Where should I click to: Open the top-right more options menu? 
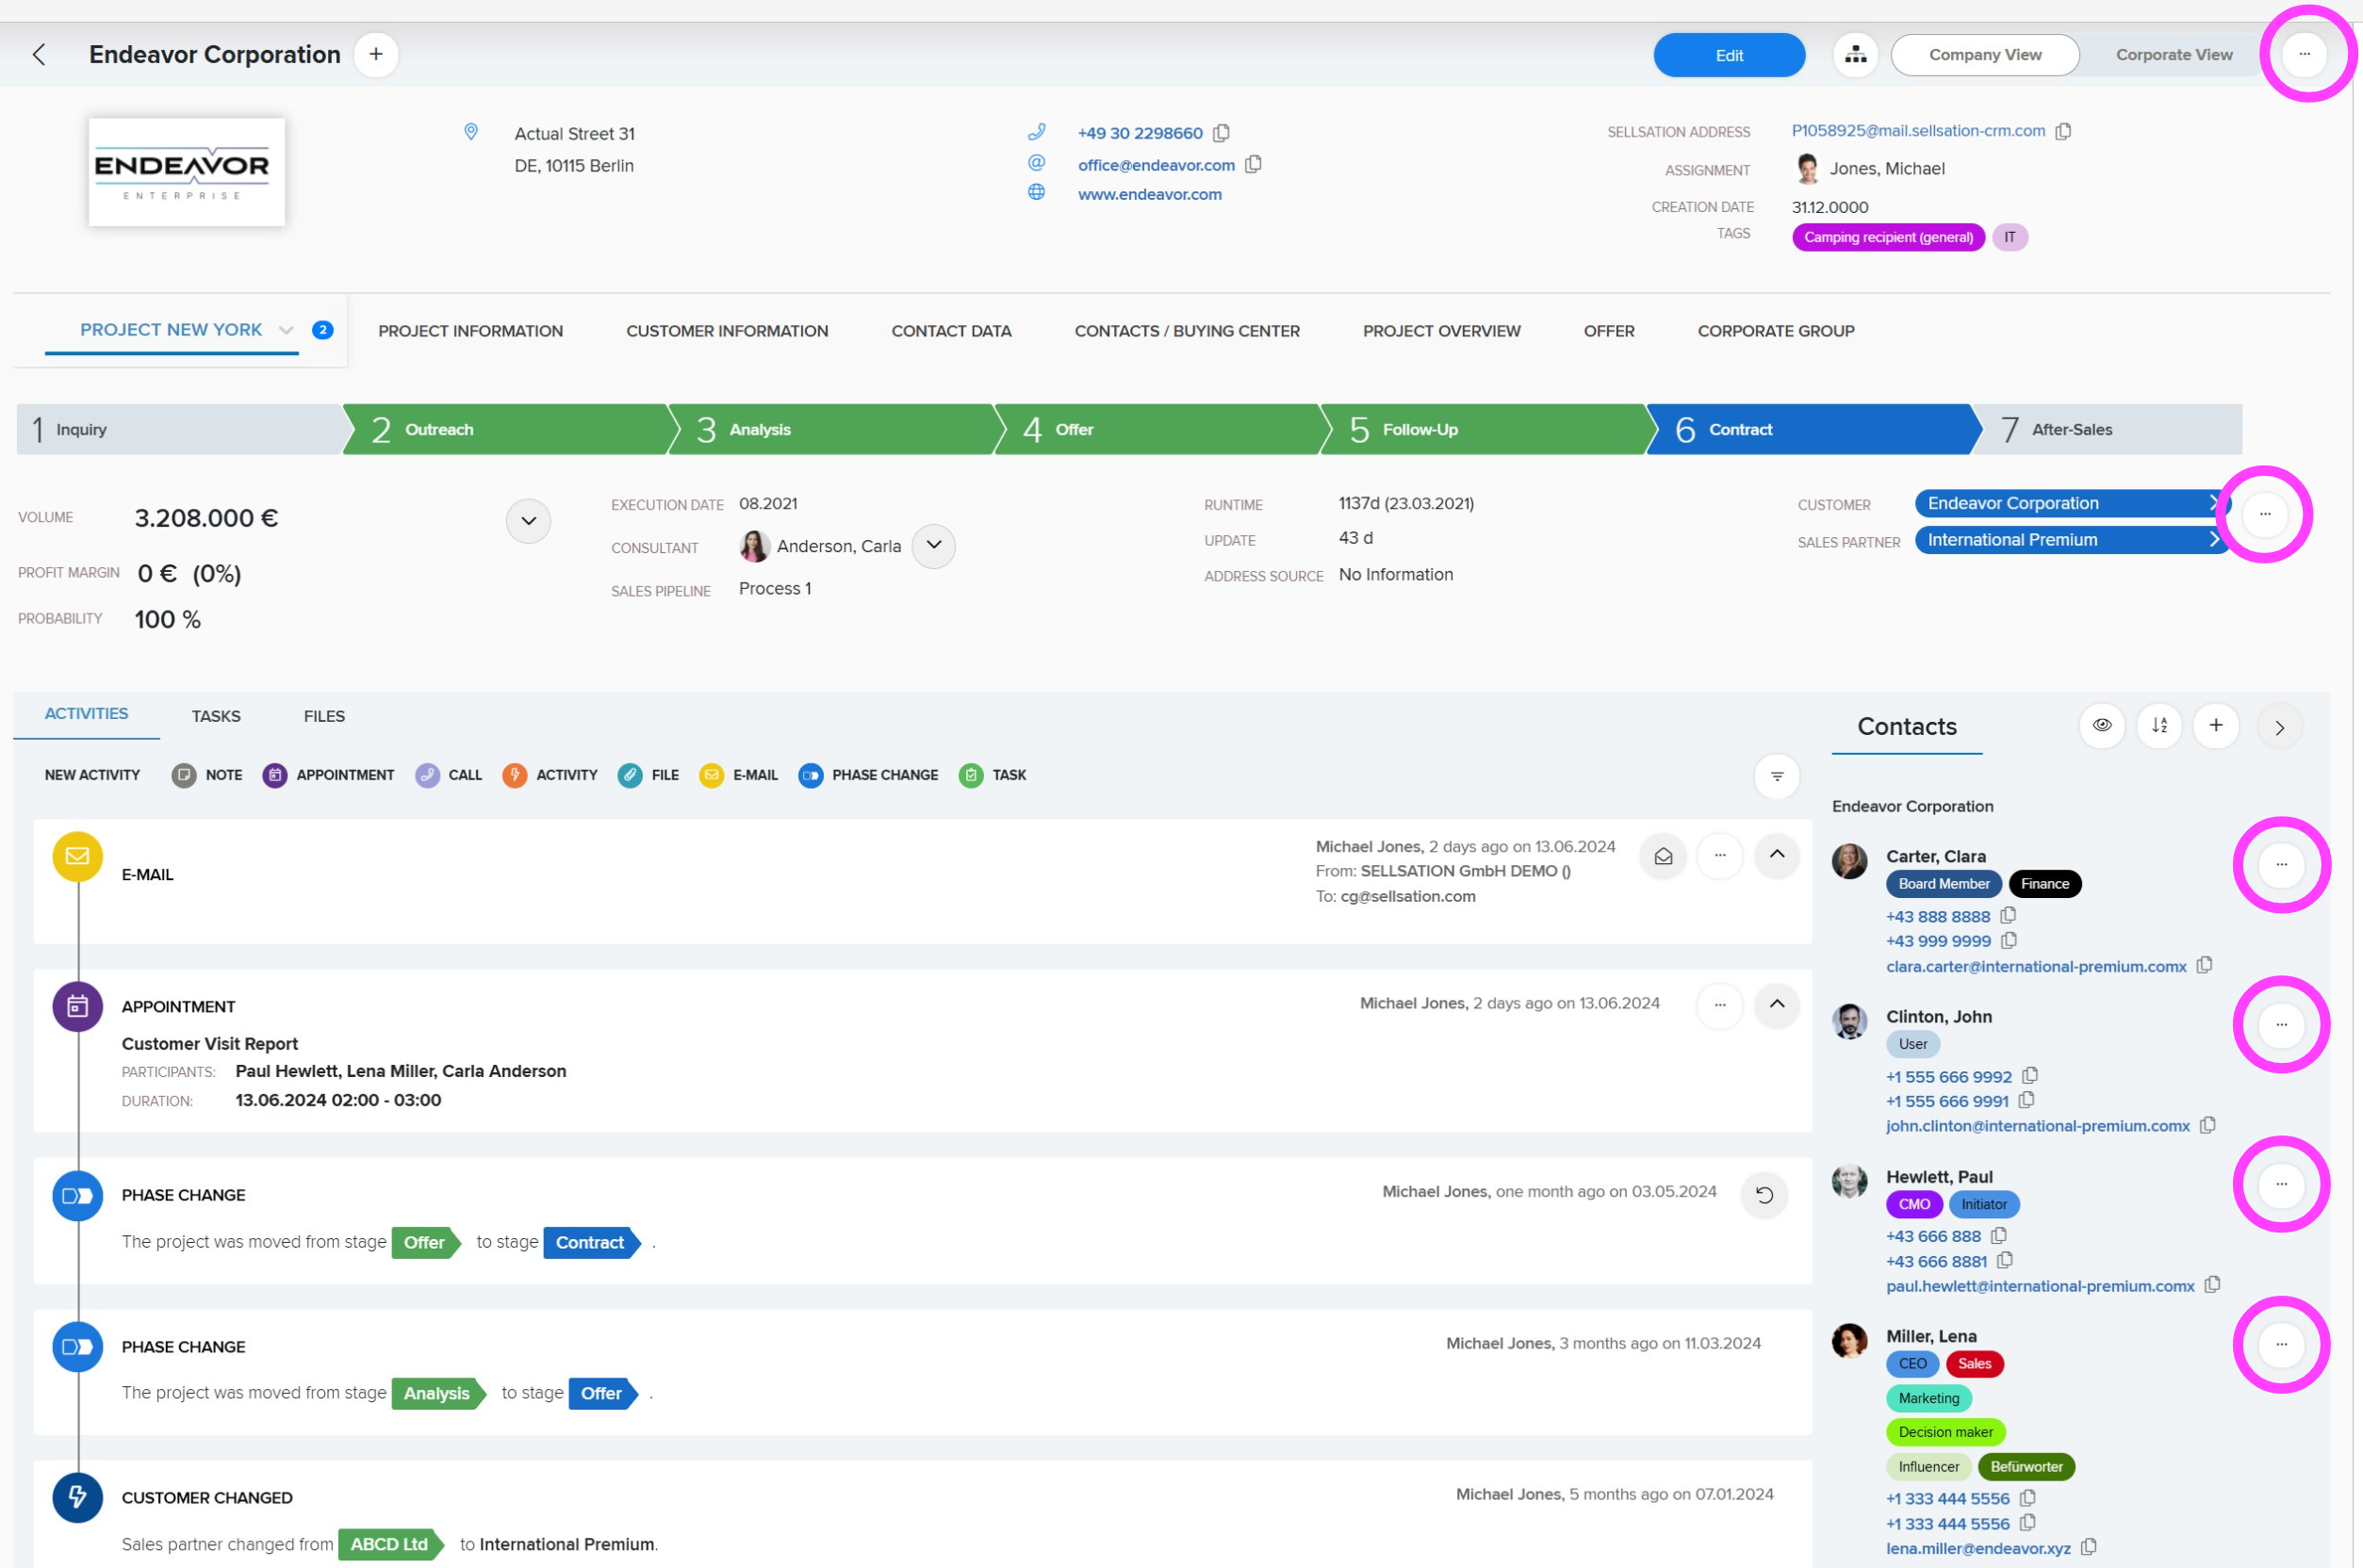[x=2304, y=54]
